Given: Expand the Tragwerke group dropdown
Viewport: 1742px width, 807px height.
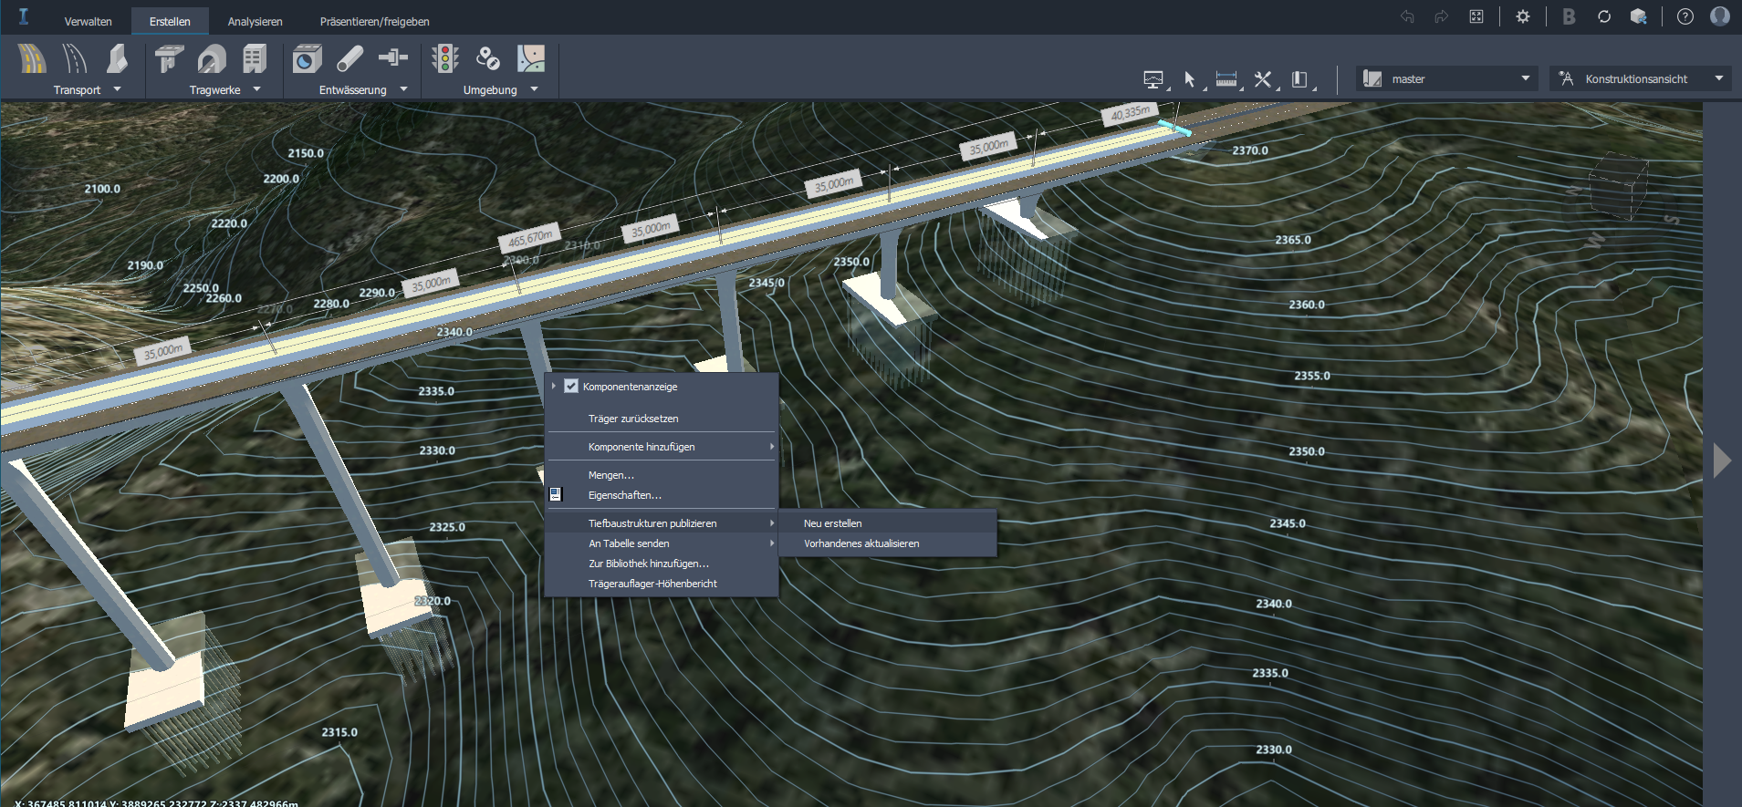Looking at the screenshot, I should click(256, 89).
